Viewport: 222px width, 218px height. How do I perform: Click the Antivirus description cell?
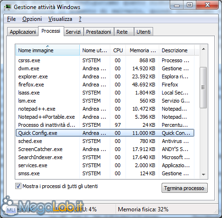tap(175, 141)
